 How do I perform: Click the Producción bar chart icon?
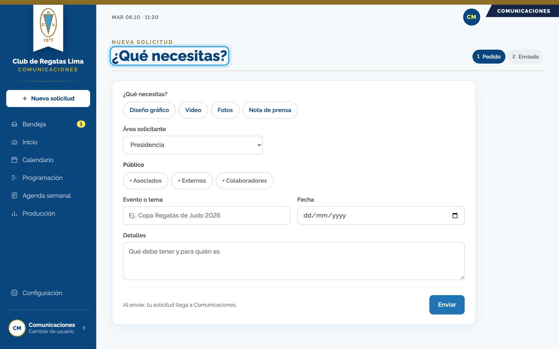coord(14,213)
